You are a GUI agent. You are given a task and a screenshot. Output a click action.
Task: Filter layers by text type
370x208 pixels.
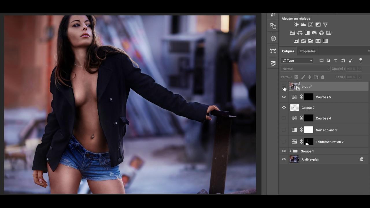coord(336,61)
